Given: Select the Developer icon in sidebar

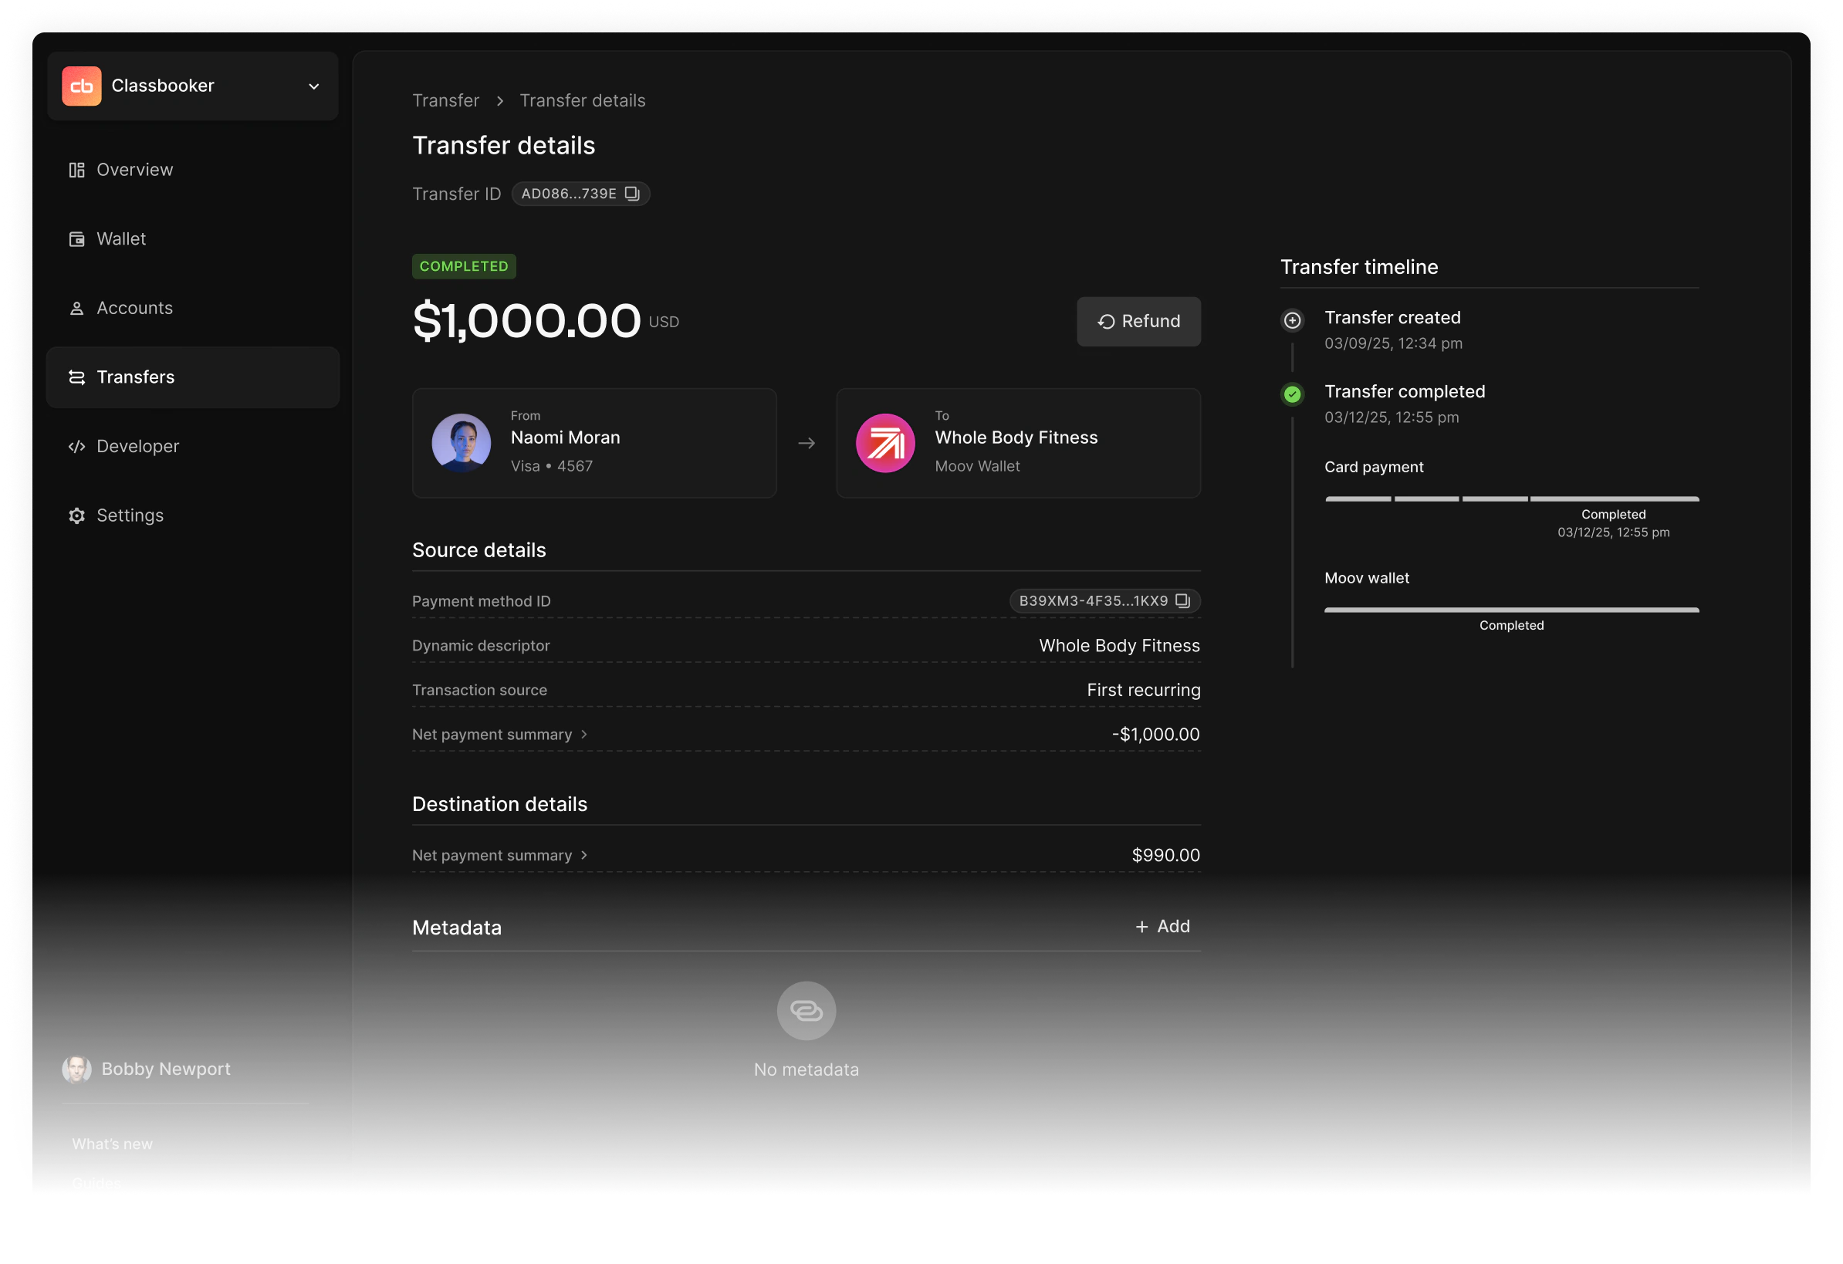Looking at the screenshot, I should pyautogui.click(x=77, y=445).
